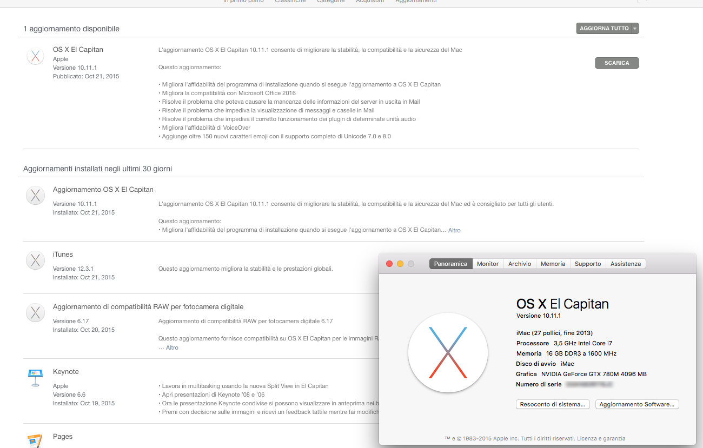The image size is (703, 448).
Task: Click 'Questo aggiornamento migliora la stabilità e le prestazioni globali'
Action: pos(246,269)
